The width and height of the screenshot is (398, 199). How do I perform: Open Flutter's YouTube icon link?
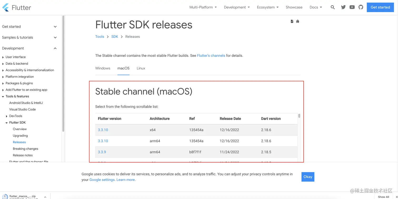pyautogui.click(x=352, y=7)
